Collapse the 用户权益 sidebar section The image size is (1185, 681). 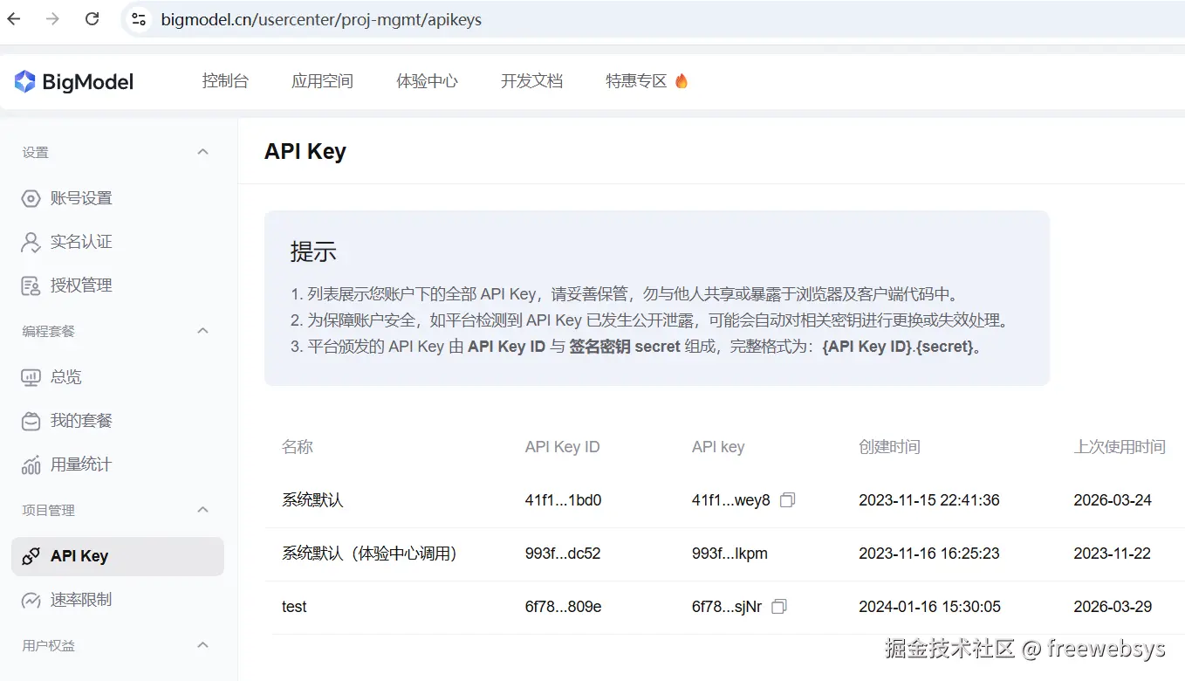point(202,645)
